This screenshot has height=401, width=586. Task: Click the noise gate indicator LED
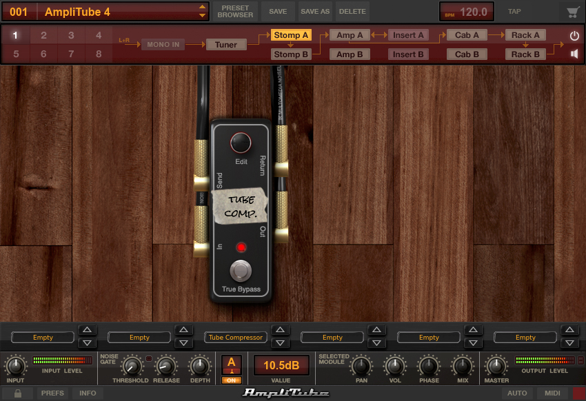click(x=149, y=358)
